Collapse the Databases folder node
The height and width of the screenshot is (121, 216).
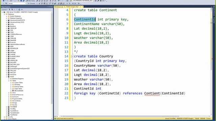point(4,14)
